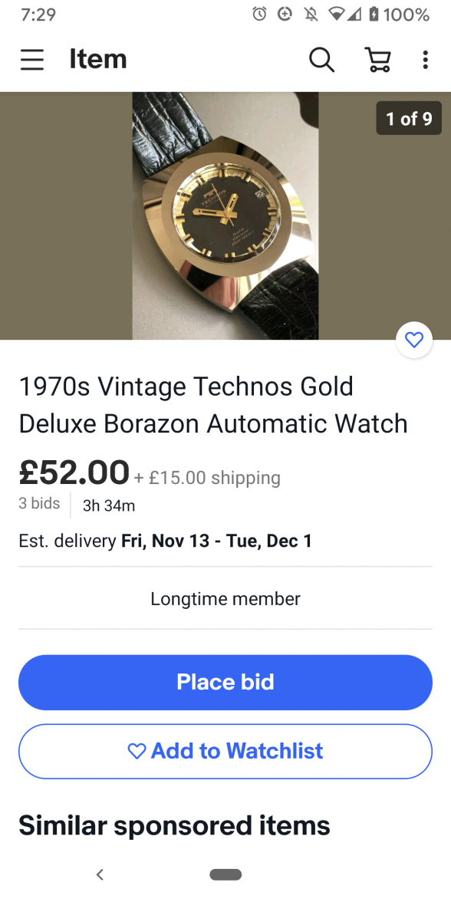The width and height of the screenshot is (451, 902).
Task: Tap the search magnifier icon
Action: [321, 59]
